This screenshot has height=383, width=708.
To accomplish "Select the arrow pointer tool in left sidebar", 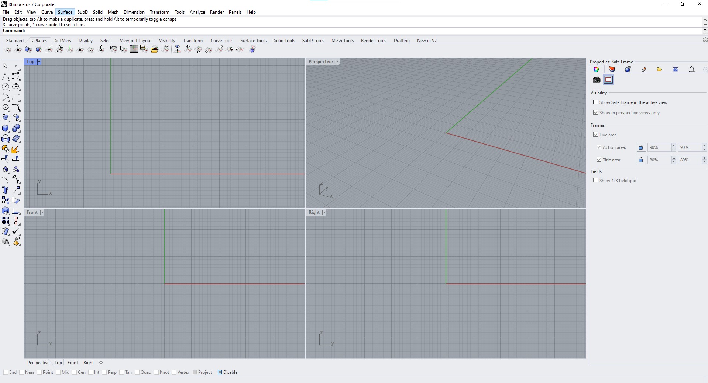I will [x=5, y=66].
